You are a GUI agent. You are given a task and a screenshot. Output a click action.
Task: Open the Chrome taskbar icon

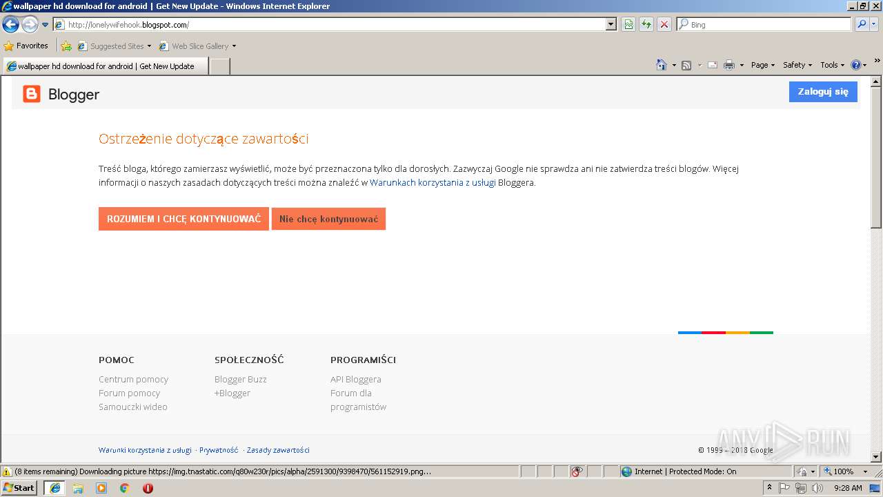coord(125,488)
